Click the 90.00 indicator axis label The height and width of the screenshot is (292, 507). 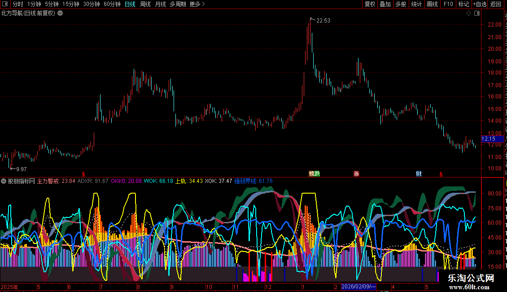tap(494, 194)
